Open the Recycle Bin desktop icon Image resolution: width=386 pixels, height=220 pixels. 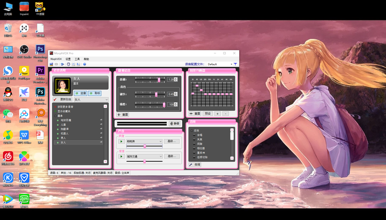[8, 30]
